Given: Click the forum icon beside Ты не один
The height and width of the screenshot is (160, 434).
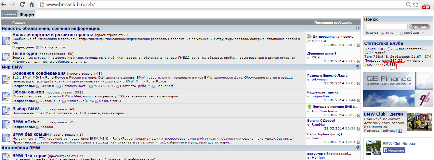Looking at the screenshot, I should [x=6, y=57].
